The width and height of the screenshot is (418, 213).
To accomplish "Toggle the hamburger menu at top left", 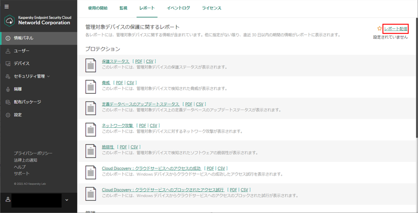I will [7, 6].
